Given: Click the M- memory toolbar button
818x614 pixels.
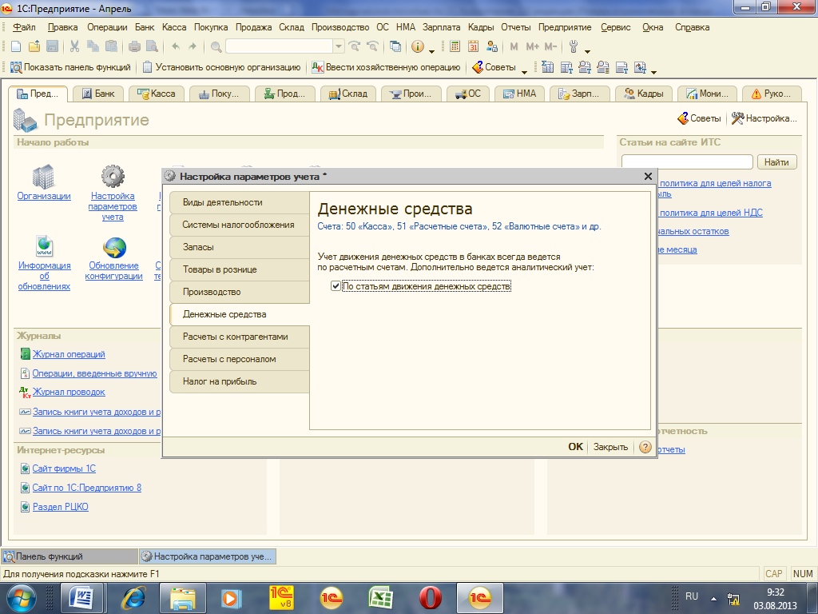Looking at the screenshot, I should (551, 46).
